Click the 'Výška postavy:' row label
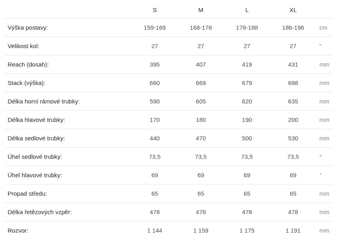 28,28
